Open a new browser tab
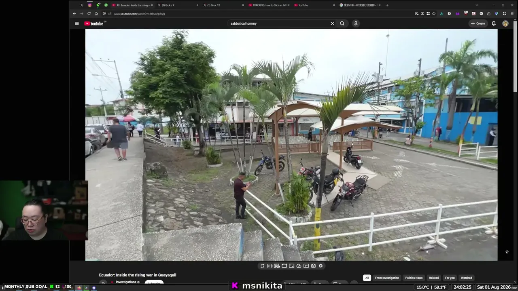Image resolution: width=518 pixels, height=291 pixels. 387,5
